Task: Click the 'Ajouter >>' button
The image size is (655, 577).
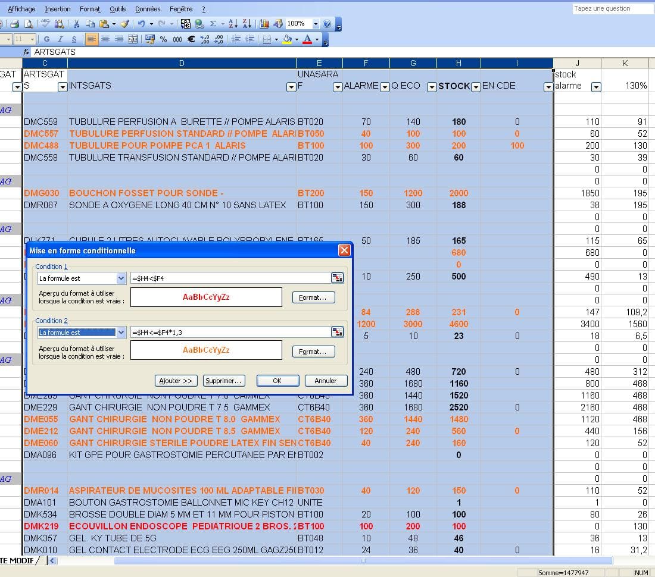Action: [176, 381]
